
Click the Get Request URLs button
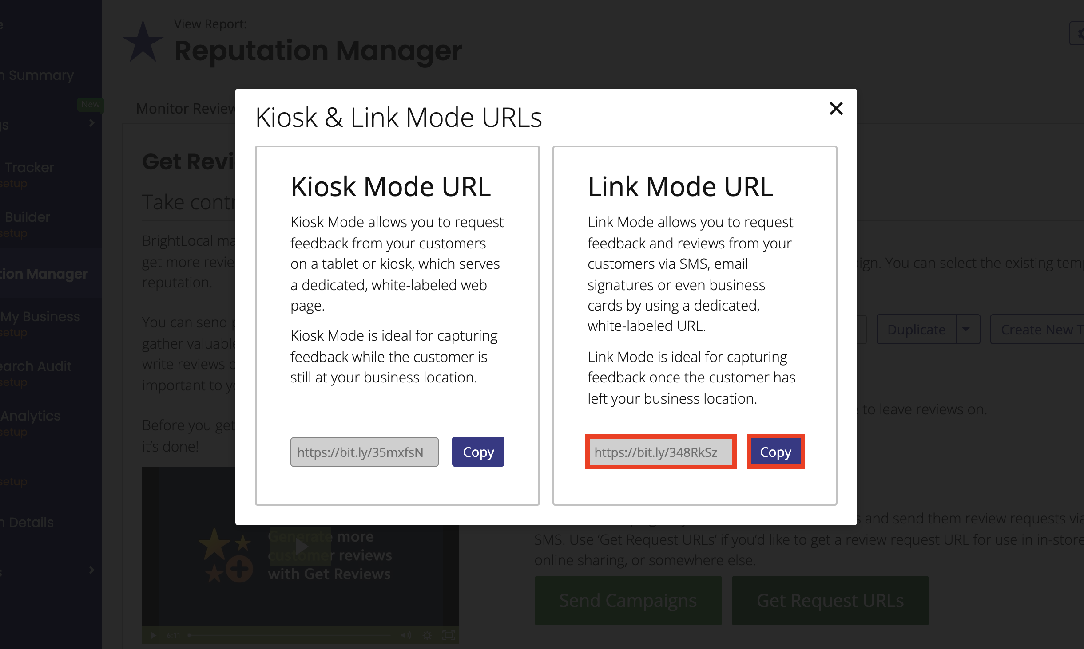coord(830,600)
